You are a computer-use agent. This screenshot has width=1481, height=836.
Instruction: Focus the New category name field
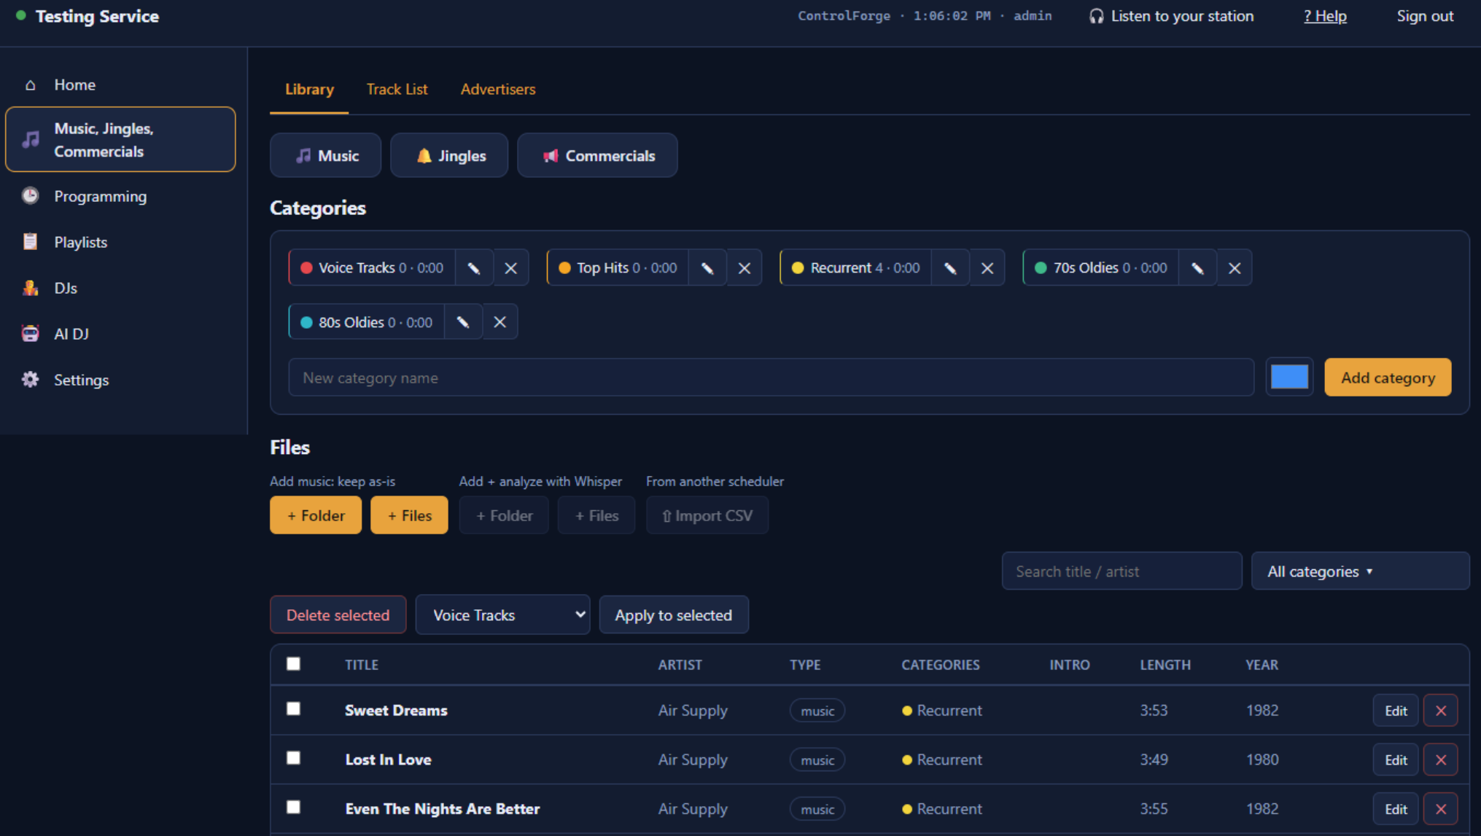point(771,378)
